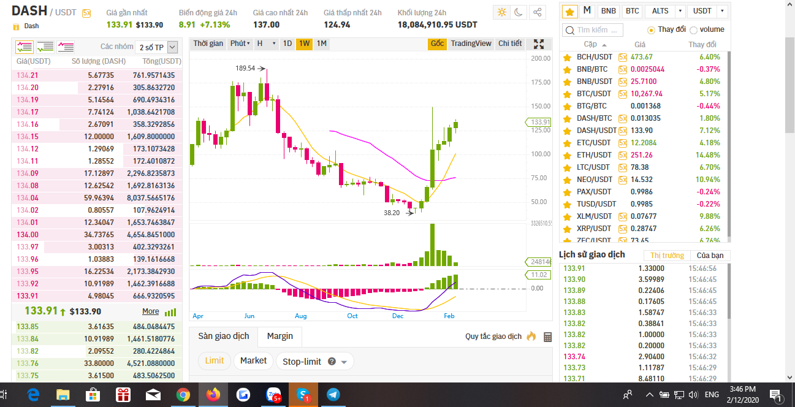Open Quy tắc giao dịch link
795x407 pixels.
[493, 337]
